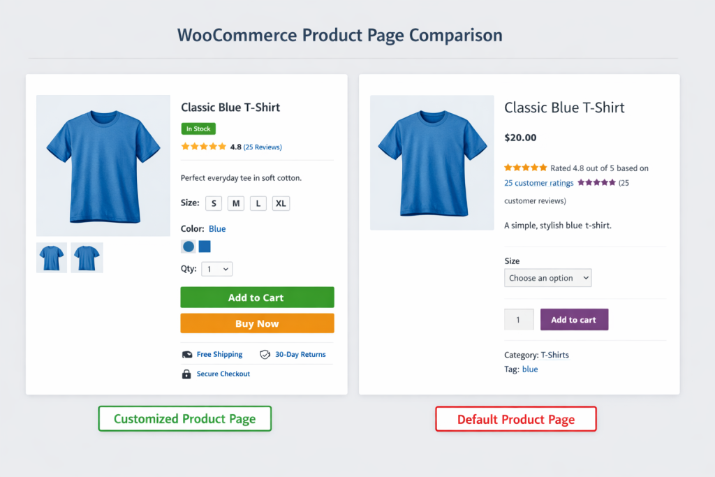The image size is (715, 477).
Task: Select size M option
Action: click(x=236, y=203)
